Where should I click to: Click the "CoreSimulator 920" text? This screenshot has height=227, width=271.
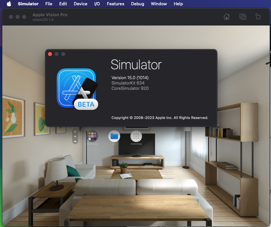pos(130,88)
